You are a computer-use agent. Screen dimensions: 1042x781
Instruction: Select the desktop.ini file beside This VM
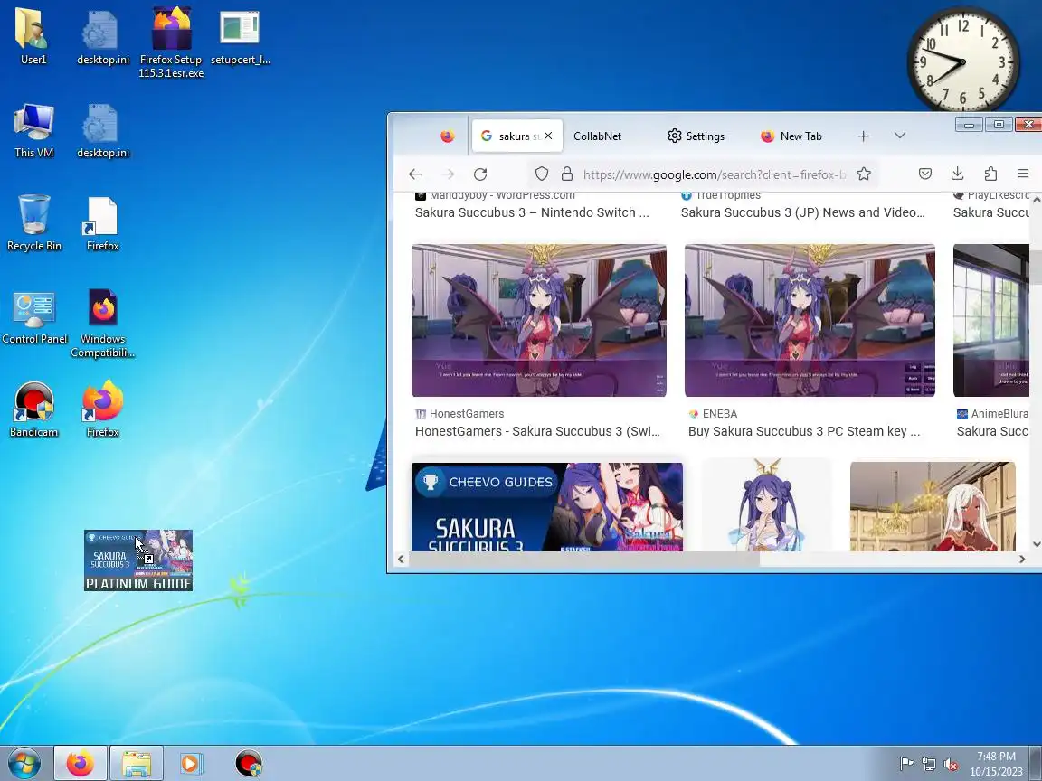coord(102,130)
